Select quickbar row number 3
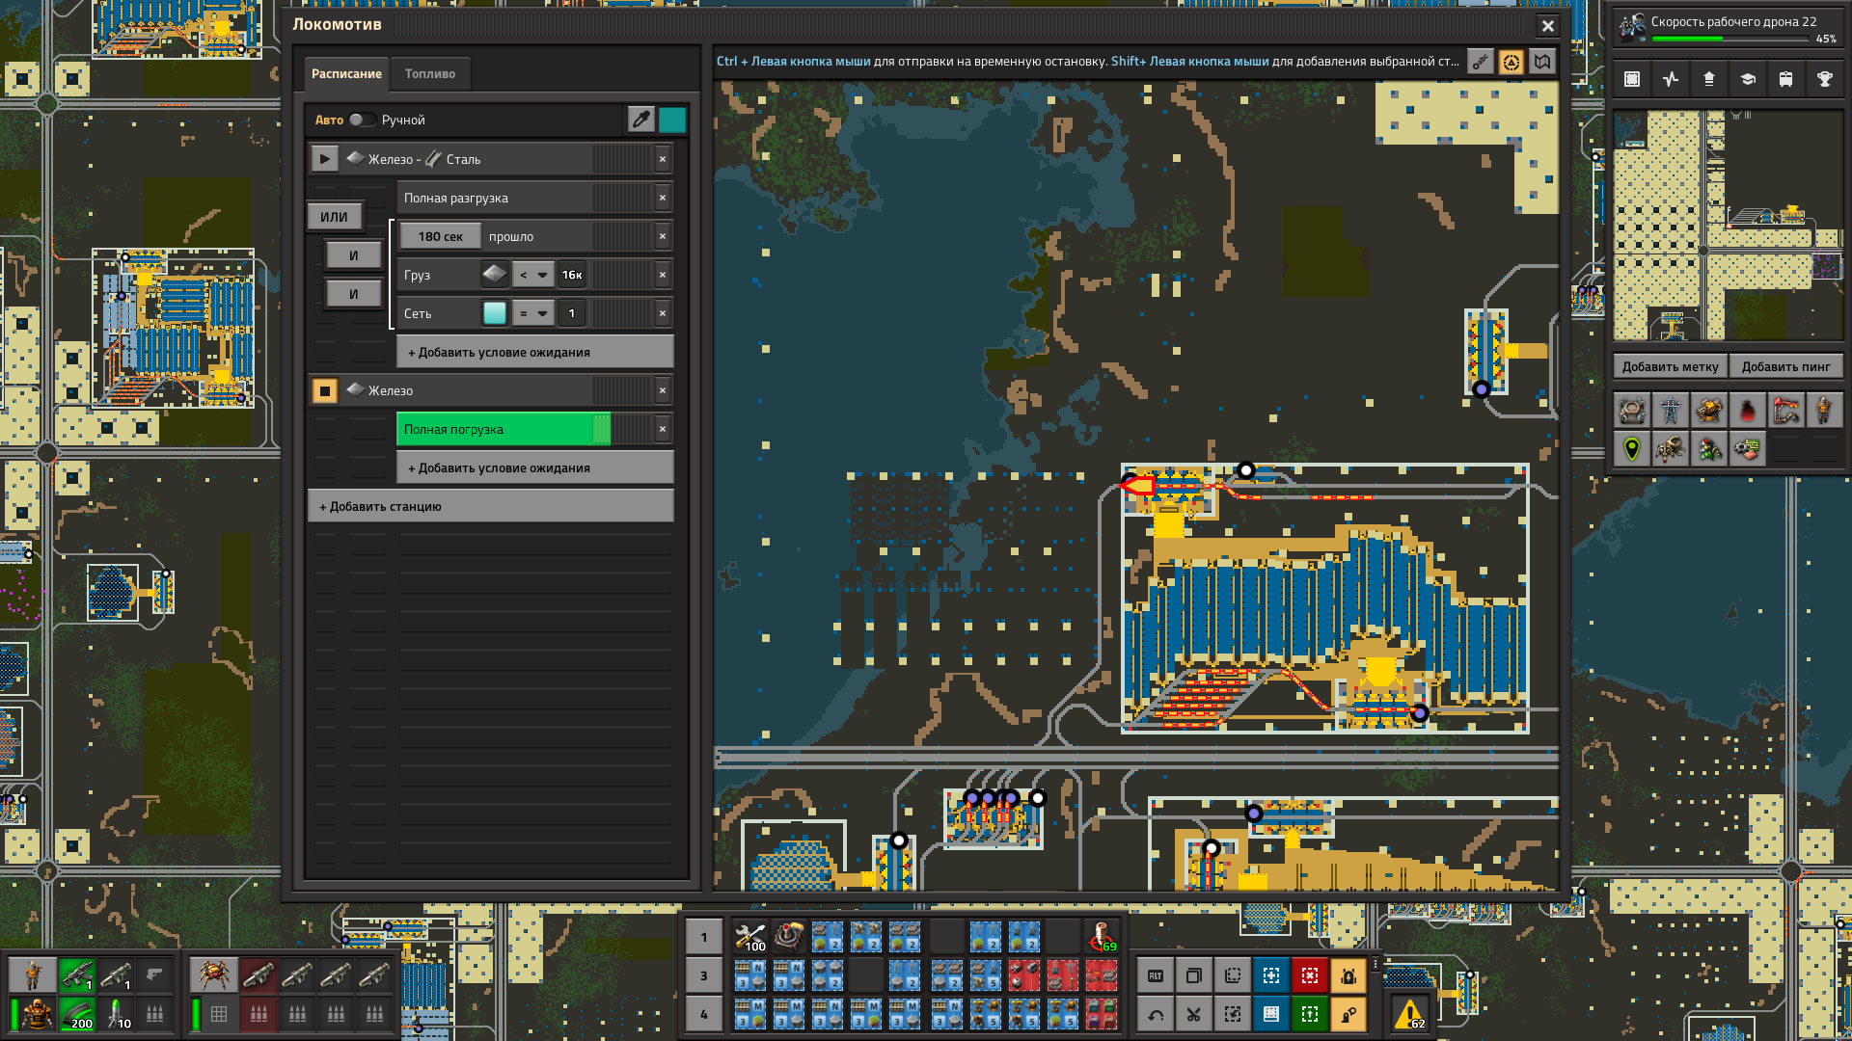1852x1041 pixels. pos(704,975)
